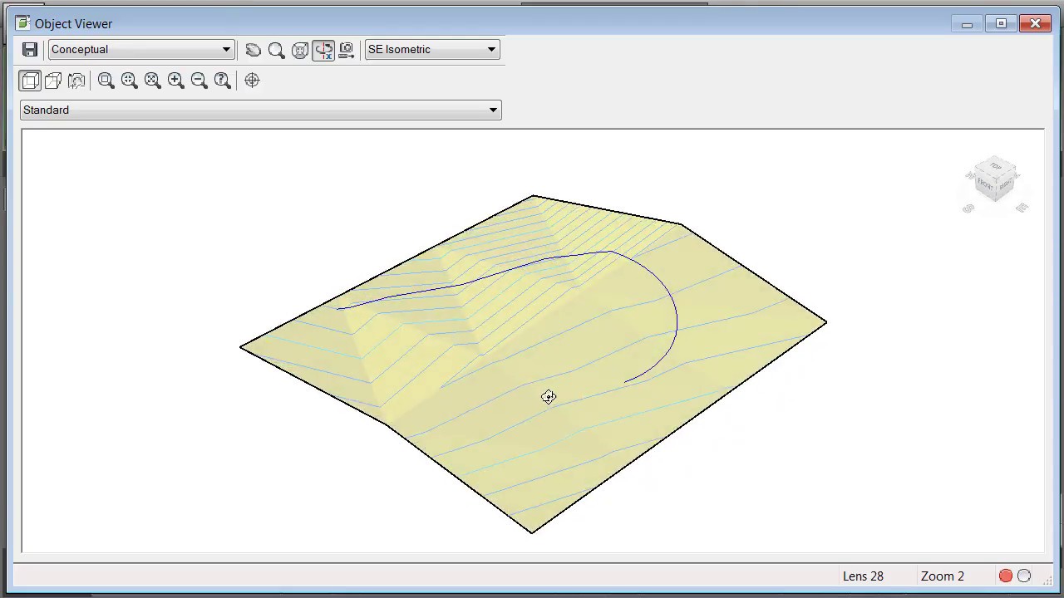Viewport: 1064px width, 598px height.
Task: Click the Zoom In plus magnifier
Action: [175, 81]
